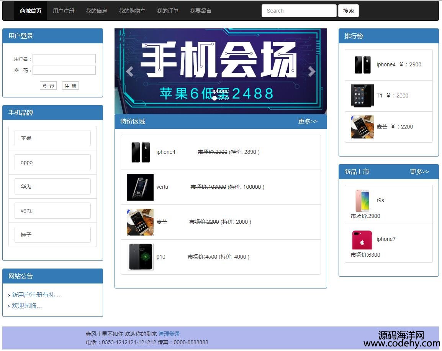Open 我的信息 nav item

tap(97, 11)
